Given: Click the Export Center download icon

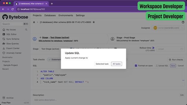Looking at the screenshot, I should point(4,48).
